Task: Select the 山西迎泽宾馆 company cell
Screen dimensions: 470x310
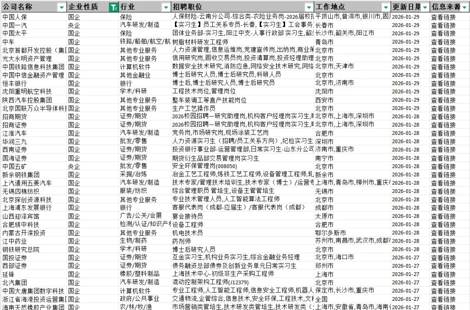Action: point(34,216)
